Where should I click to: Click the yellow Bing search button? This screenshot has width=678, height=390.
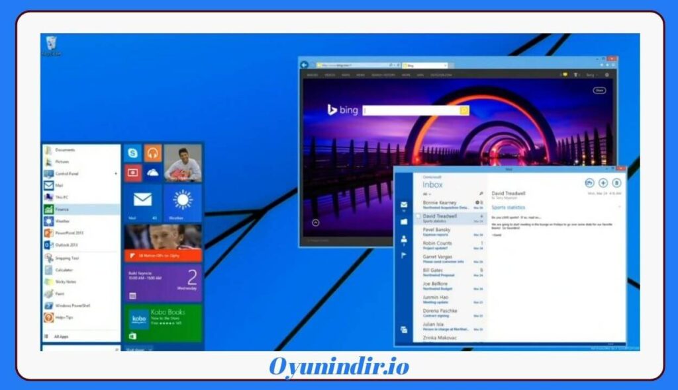464,110
